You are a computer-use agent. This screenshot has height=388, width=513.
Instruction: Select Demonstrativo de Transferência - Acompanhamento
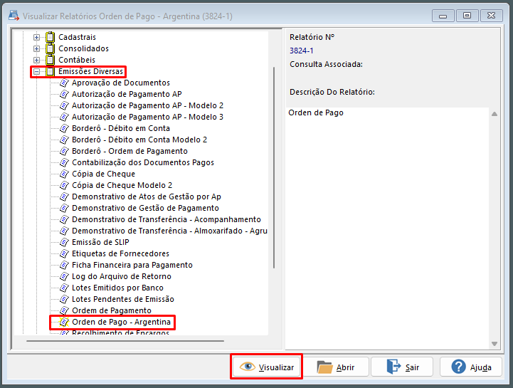(166, 220)
